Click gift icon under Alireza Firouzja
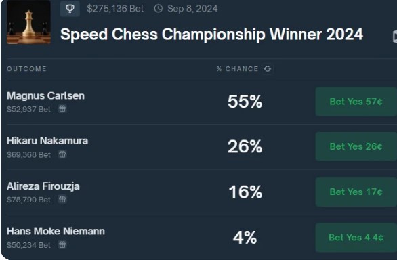 pos(62,199)
